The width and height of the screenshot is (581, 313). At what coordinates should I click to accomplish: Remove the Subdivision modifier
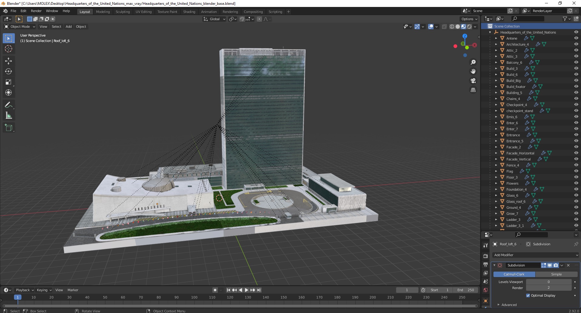coord(568,265)
